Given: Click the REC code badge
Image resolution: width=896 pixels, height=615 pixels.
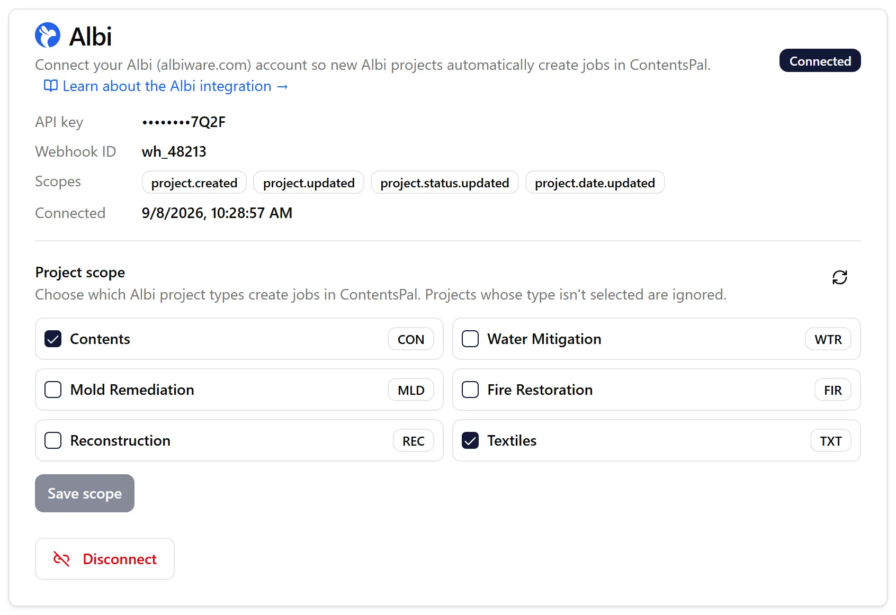Looking at the screenshot, I should point(414,441).
